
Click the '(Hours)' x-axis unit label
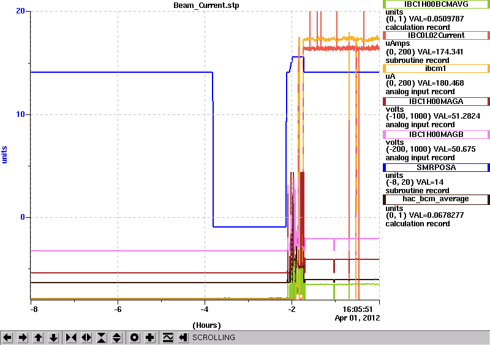pyautogui.click(x=206, y=325)
